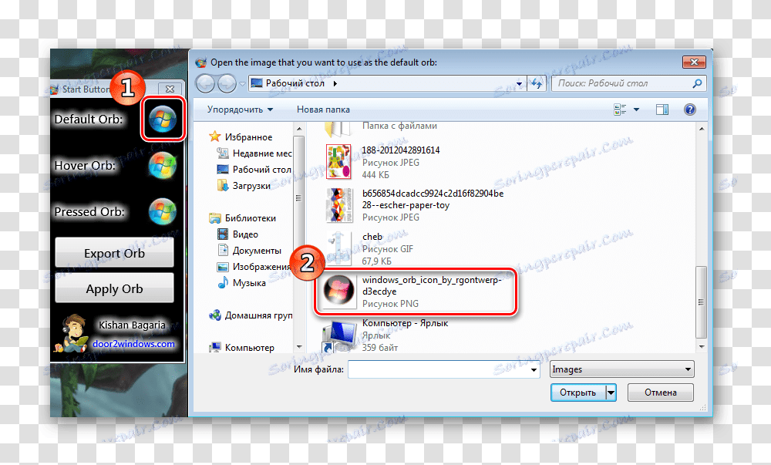Select Библиотеки in the sidebar
This screenshot has height=465, width=771.
pos(251,218)
